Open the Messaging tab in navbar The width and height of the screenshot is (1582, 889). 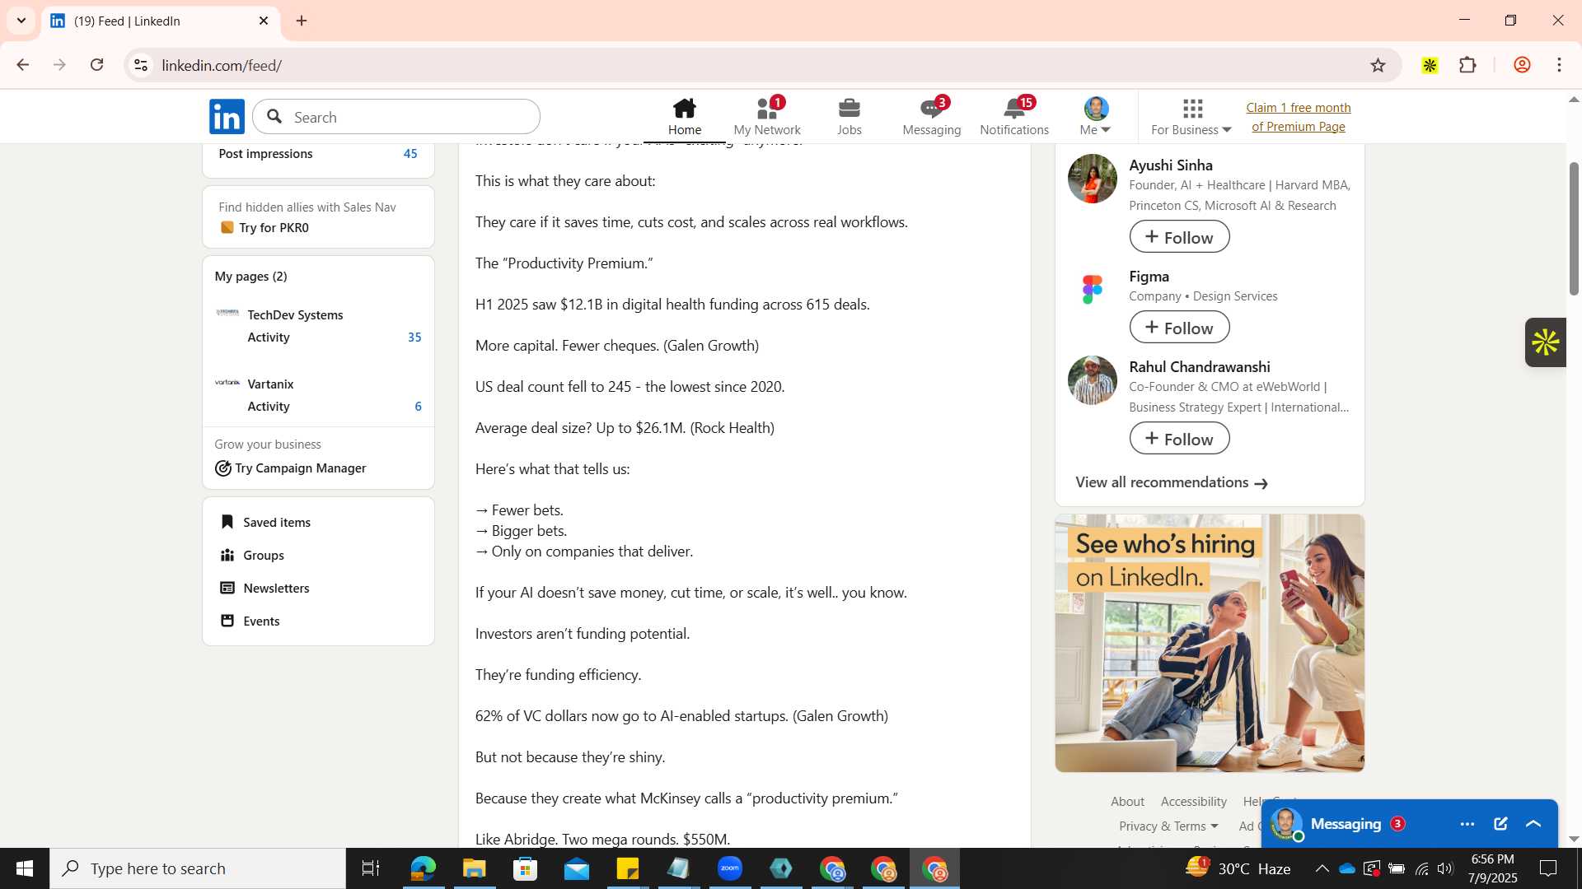931,117
